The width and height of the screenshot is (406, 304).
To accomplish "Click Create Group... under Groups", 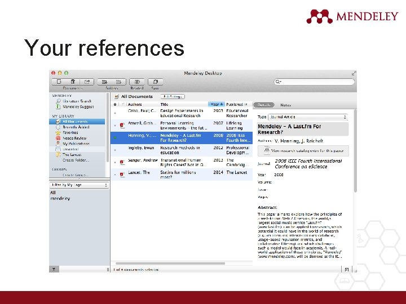I will (x=76, y=175).
